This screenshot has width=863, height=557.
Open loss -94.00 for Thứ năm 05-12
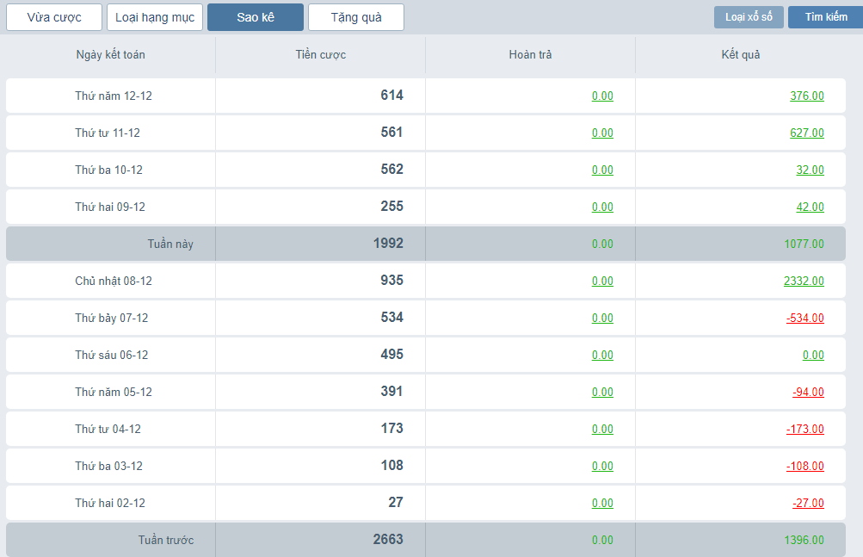808,393
